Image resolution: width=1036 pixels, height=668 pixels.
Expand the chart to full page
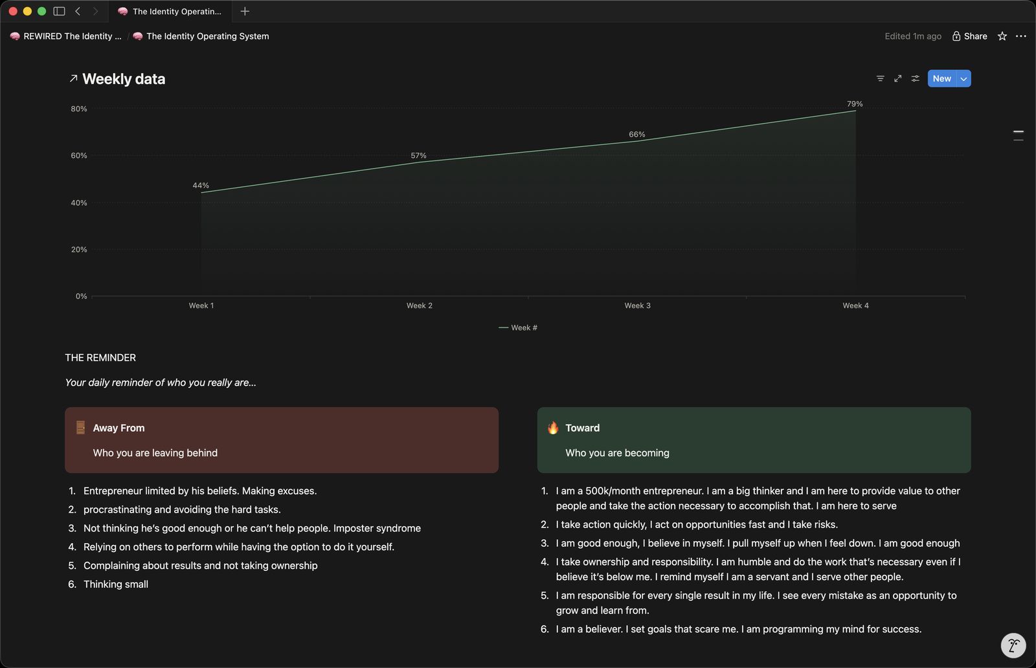coord(897,78)
